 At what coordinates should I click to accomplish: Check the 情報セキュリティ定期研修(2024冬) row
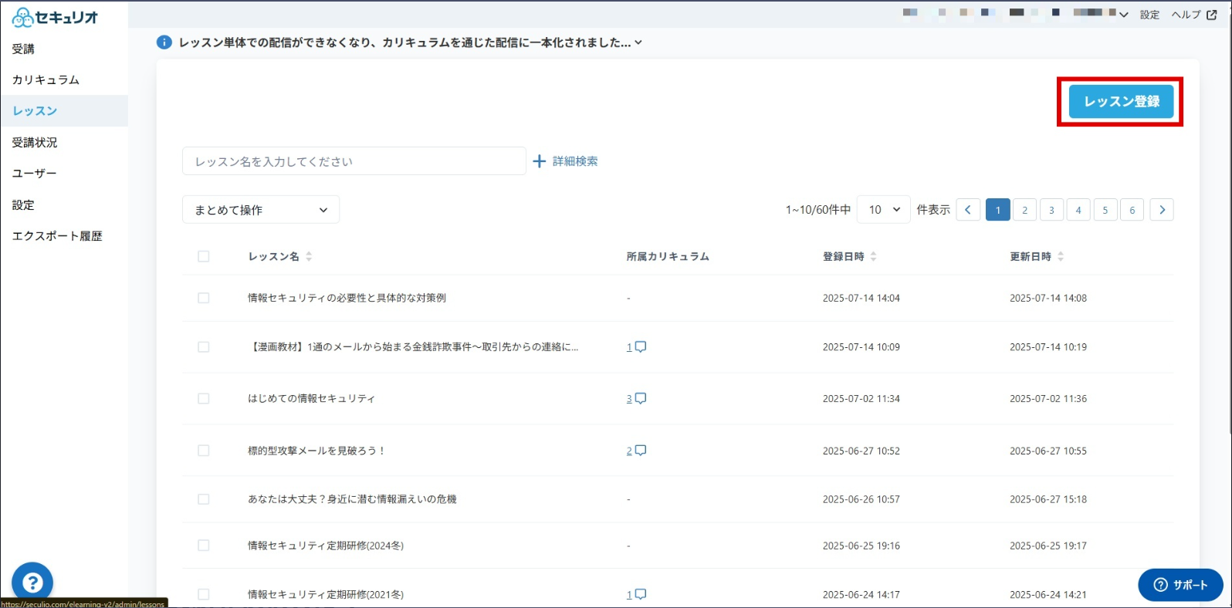coord(204,546)
